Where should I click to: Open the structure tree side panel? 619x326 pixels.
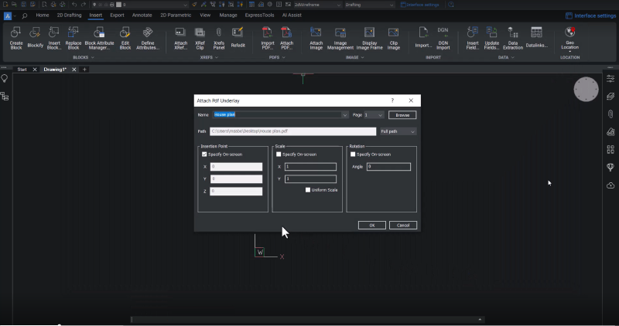[x=5, y=97]
